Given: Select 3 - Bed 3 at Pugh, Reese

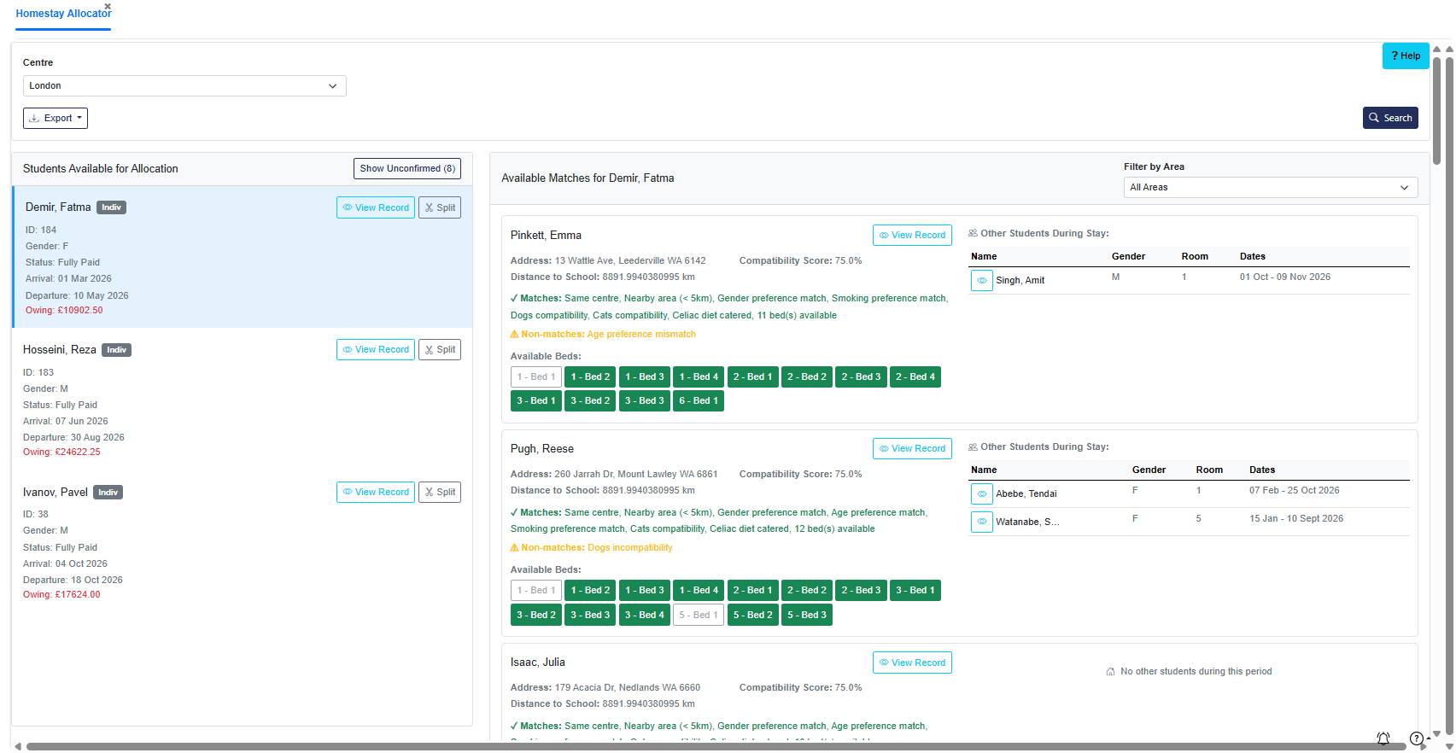Looking at the screenshot, I should tap(590, 615).
